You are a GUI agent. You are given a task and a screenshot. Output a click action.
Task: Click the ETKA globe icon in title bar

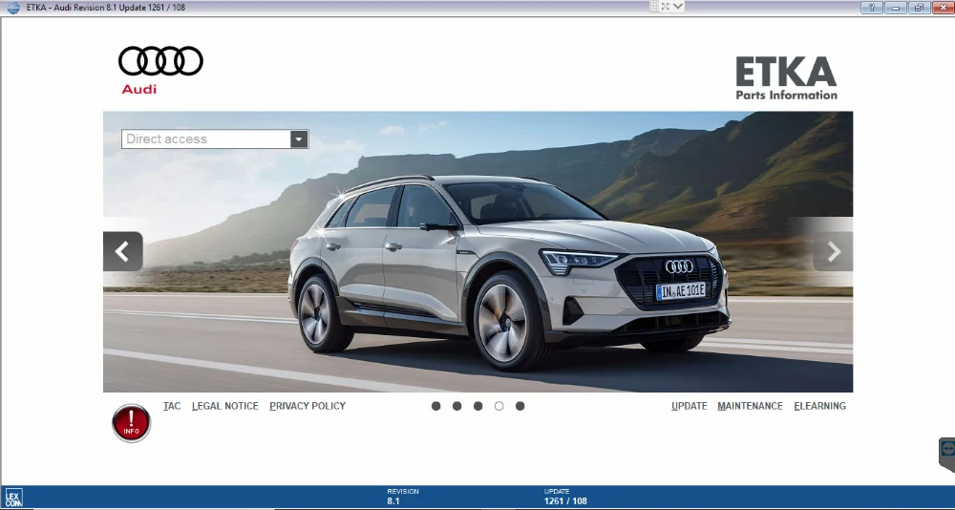(x=12, y=8)
